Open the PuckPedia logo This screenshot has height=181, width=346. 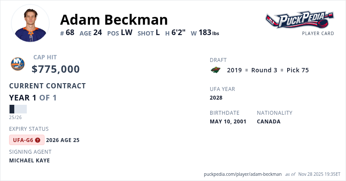coord(299,20)
